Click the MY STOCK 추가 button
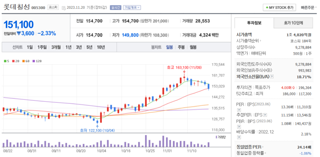The width and height of the screenshot is (320, 157). click(279, 7)
